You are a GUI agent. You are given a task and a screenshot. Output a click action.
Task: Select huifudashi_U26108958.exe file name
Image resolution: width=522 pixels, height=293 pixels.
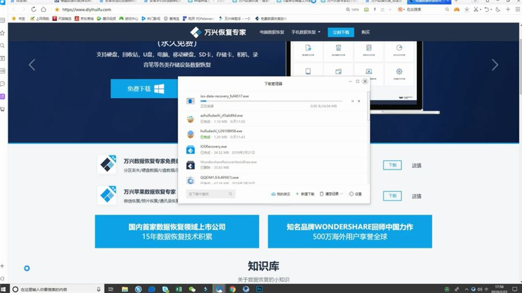click(x=221, y=131)
